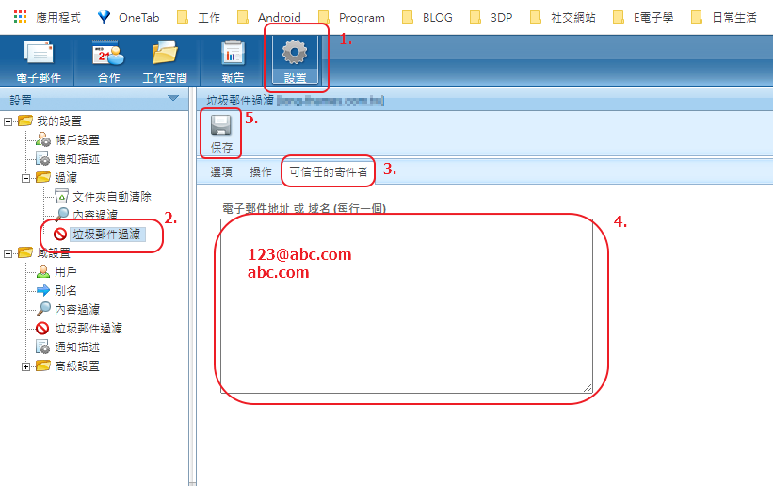773x486 pixels.
Task: Select the 可信任的寄件者 tab
Action: click(x=329, y=172)
